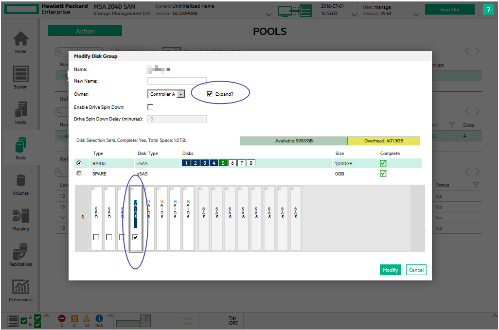Check the second SSD disk checkbox
The height and width of the screenshot is (330, 499).
click(x=109, y=237)
